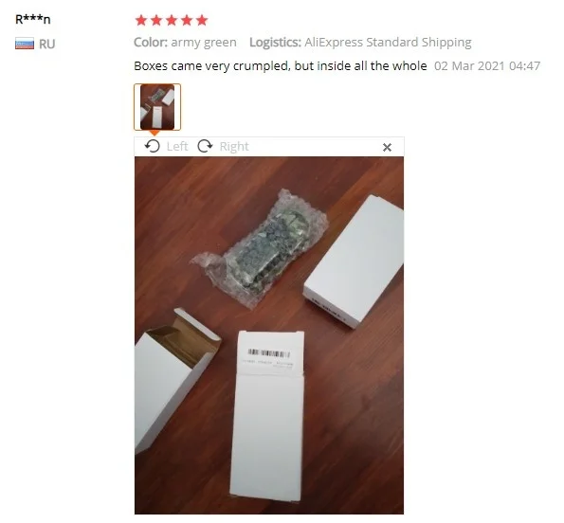This screenshot has width=564, height=523.
Task: Click the 'Right' rotate label
Action: point(234,146)
